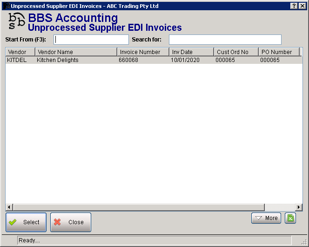Click the BBS logo in header
Screen dimensions: 309x247
[x=16, y=22]
